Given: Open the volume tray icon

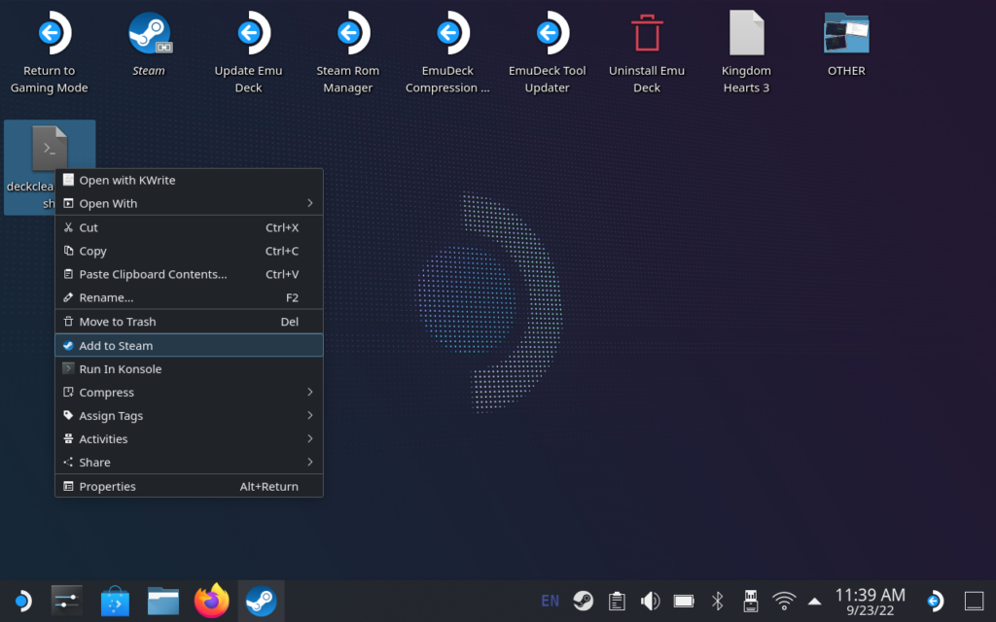Looking at the screenshot, I should (x=650, y=601).
